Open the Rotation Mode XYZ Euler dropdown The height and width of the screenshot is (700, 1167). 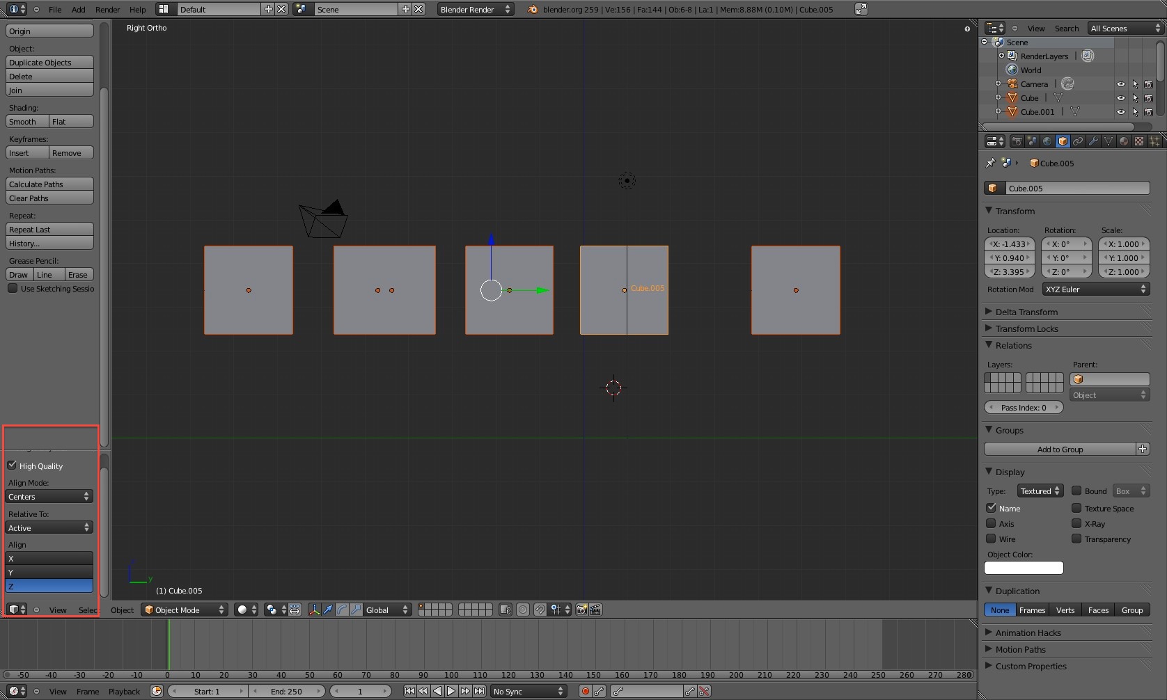tap(1096, 289)
